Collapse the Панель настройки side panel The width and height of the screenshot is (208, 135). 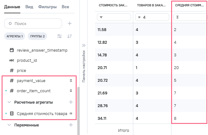(84, 46)
